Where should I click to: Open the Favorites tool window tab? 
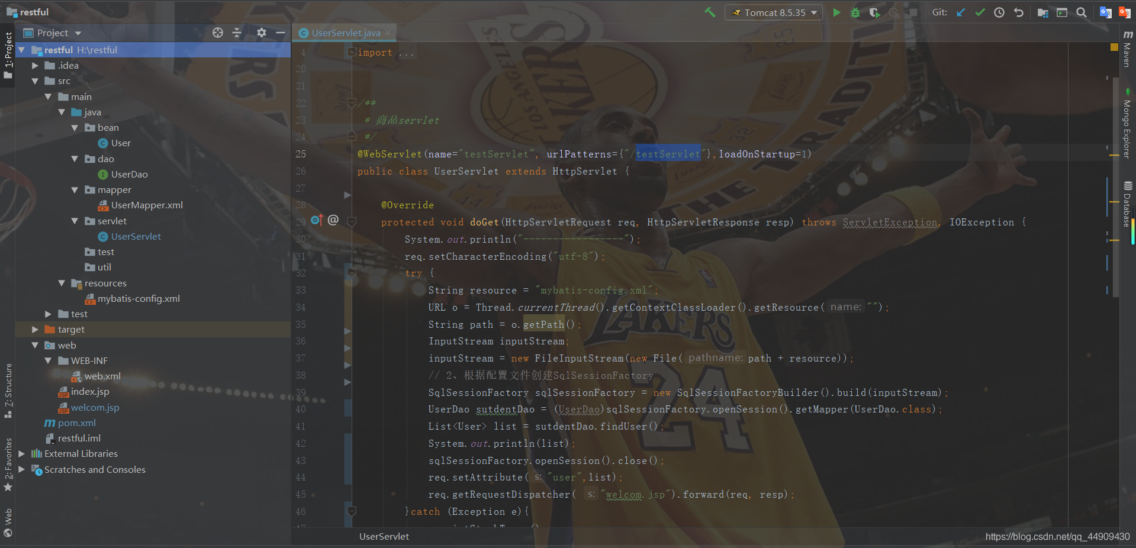pyautogui.click(x=8, y=465)
